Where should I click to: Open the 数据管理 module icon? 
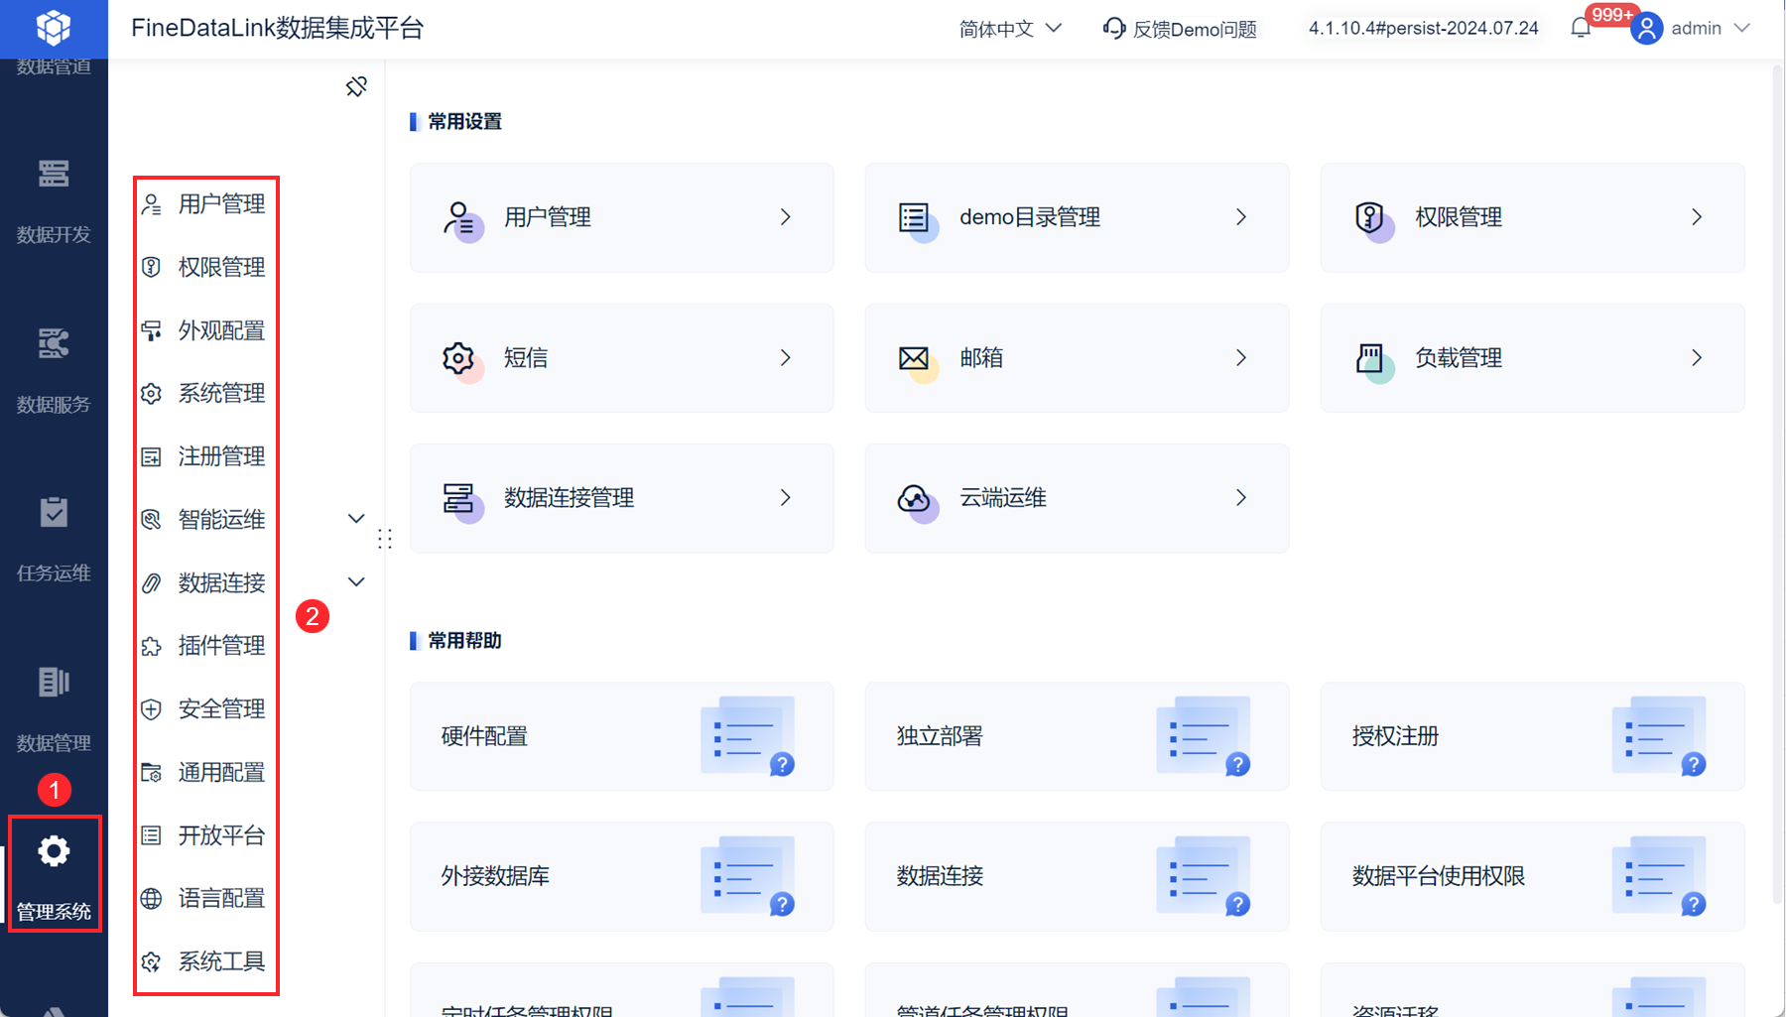click(54, 682)
